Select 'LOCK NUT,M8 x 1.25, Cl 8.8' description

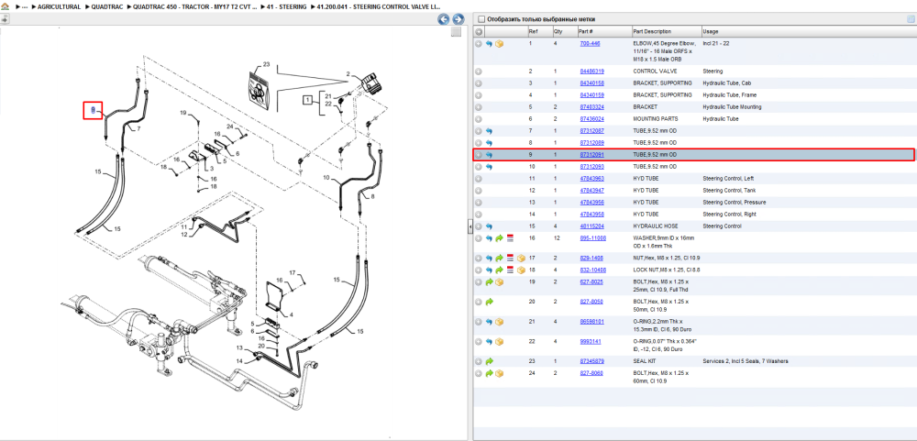pos(666,270)
